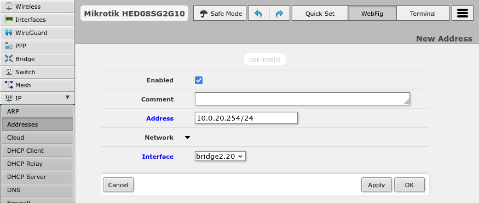Image resolution: width=479 pixels, height=203 pixels.
Task: Click the Interfaces icon in sidebar
Action: click(9, 20)
